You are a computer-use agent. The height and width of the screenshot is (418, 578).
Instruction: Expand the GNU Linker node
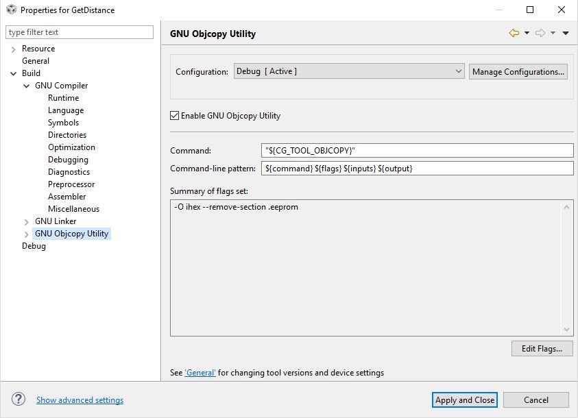pos(27,221)
